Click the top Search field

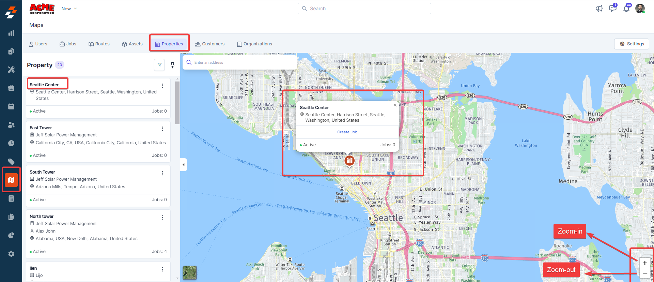[364, 9]
